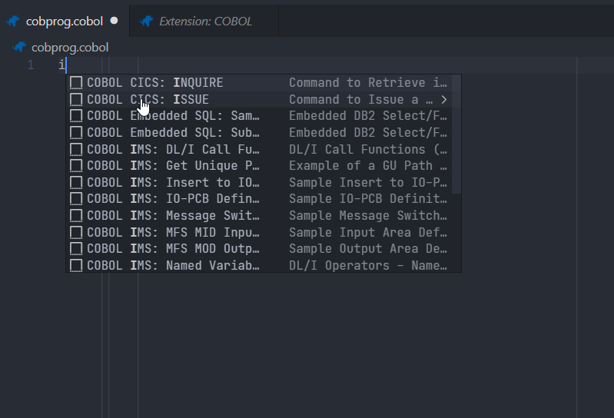Click the snippet icon beside IMS: IO-PCB Definition

76,199
